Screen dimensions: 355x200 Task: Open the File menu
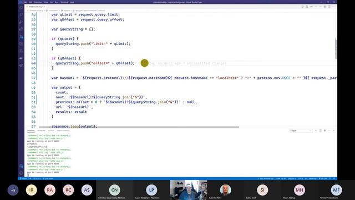25,2
